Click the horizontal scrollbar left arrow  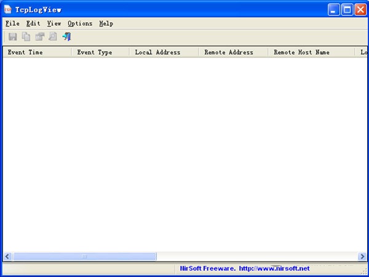pyautogui.click(x=7, y=256)
